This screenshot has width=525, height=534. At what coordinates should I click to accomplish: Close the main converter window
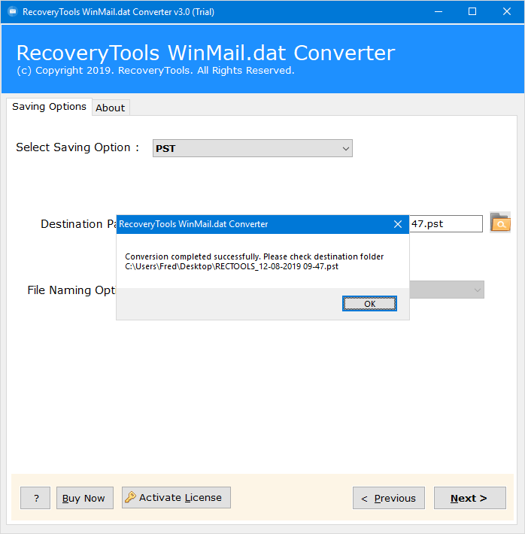[507, 12]
